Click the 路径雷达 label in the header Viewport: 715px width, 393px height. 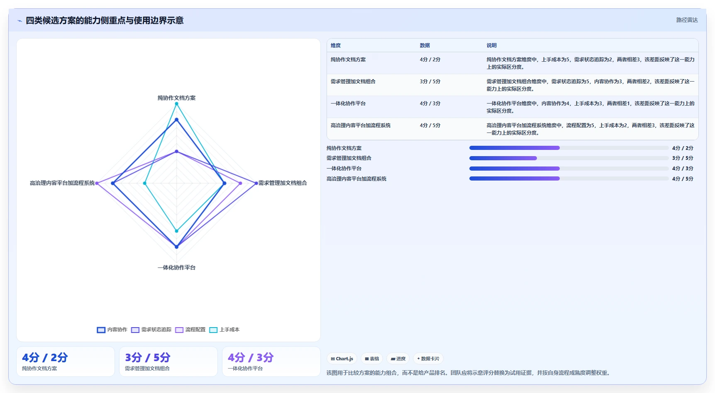coord(687,20)
